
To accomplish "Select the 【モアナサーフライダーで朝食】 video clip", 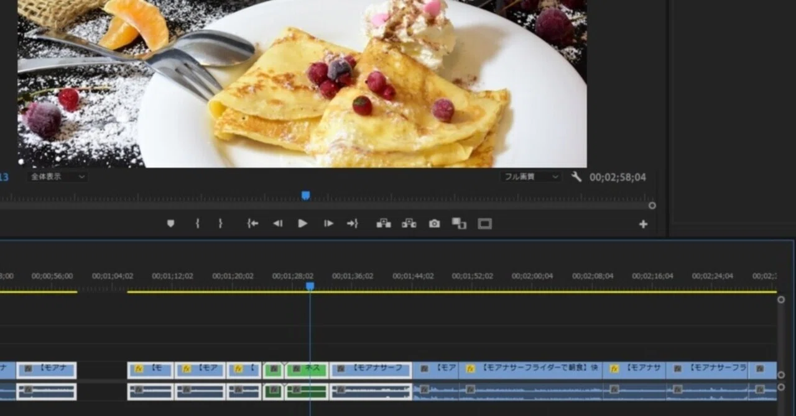I will (530, 371).
